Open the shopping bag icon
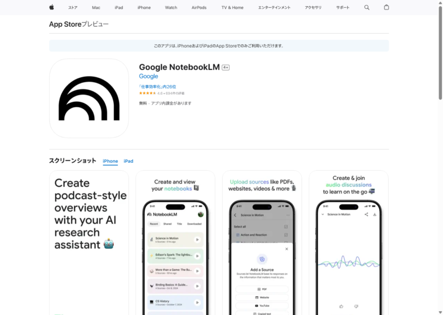Image resolution: width=443 pixels, height=315 pixels. tap(386, 7)
